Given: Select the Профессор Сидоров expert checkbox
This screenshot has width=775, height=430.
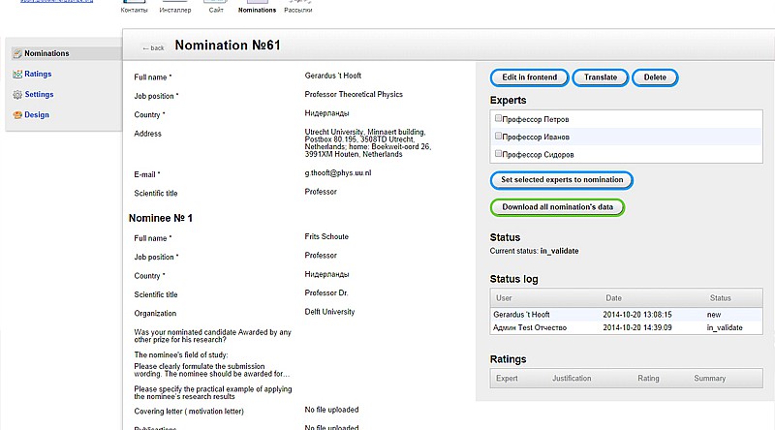Looking at the screenshot, I should pyautogui.click(x=498, y=153).
